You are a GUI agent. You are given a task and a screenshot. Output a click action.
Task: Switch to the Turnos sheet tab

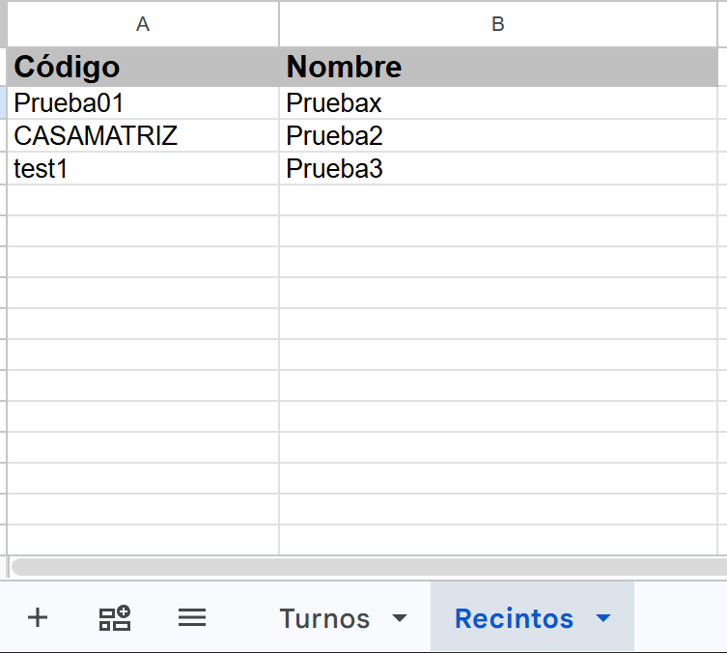click(x=324, y=618)
